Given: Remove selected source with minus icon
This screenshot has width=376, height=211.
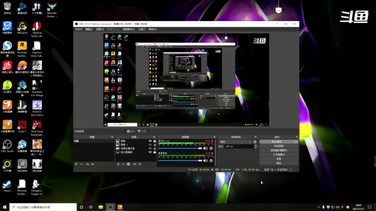Looking at the screenshot, I should (x=123, y=164).
